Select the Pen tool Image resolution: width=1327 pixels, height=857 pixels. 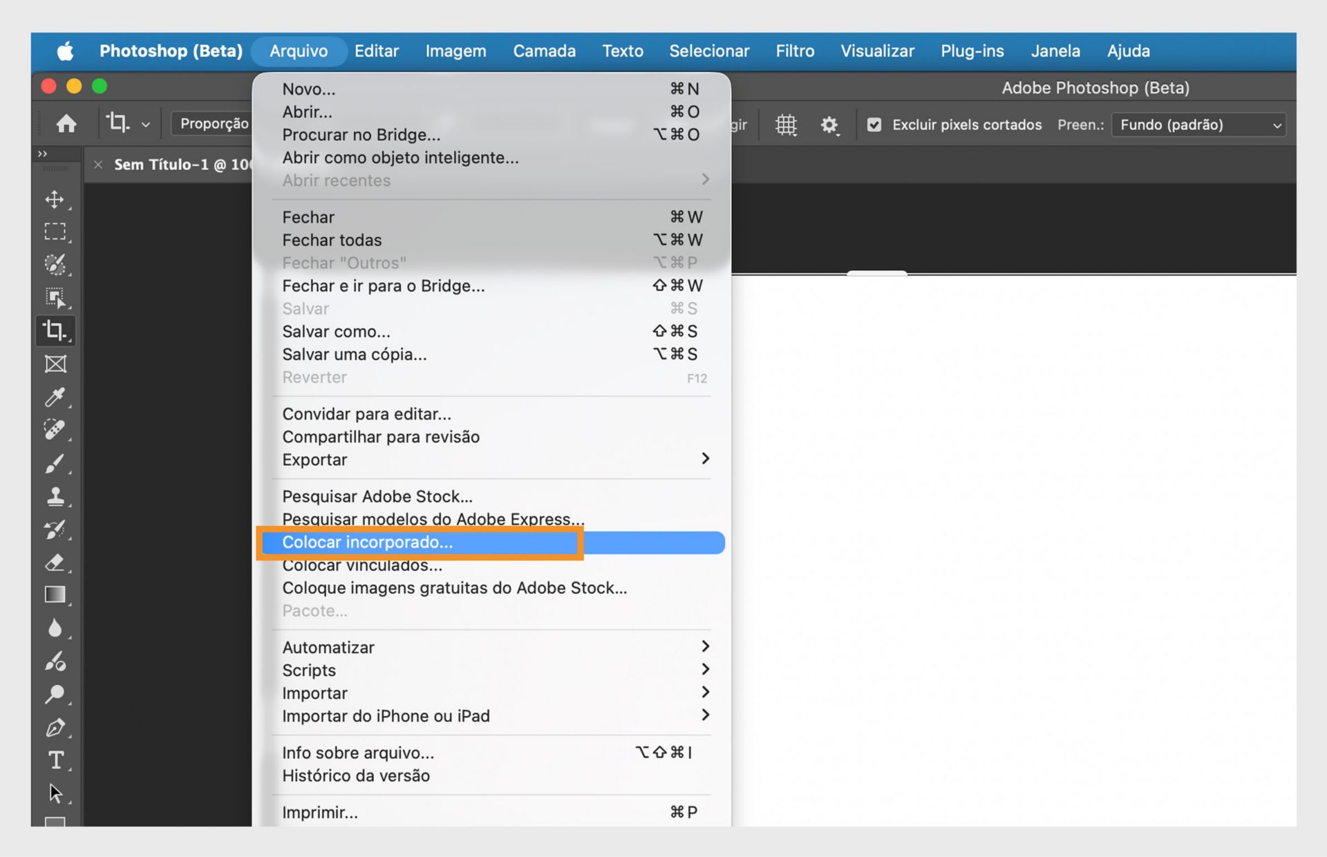pyautogui.click(x=55, y=728)
